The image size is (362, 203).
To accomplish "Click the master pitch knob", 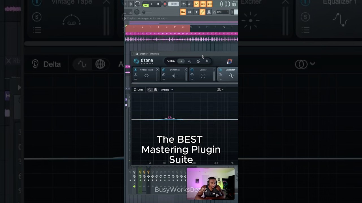I will (137, 12).
